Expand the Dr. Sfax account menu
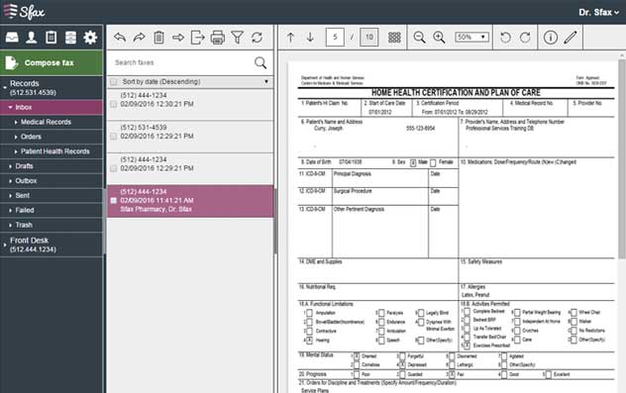This screenshot has height=393, width=626. click(599, 12)
